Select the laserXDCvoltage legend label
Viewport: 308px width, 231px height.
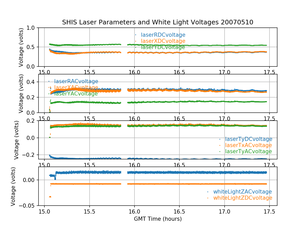(163, 41)
